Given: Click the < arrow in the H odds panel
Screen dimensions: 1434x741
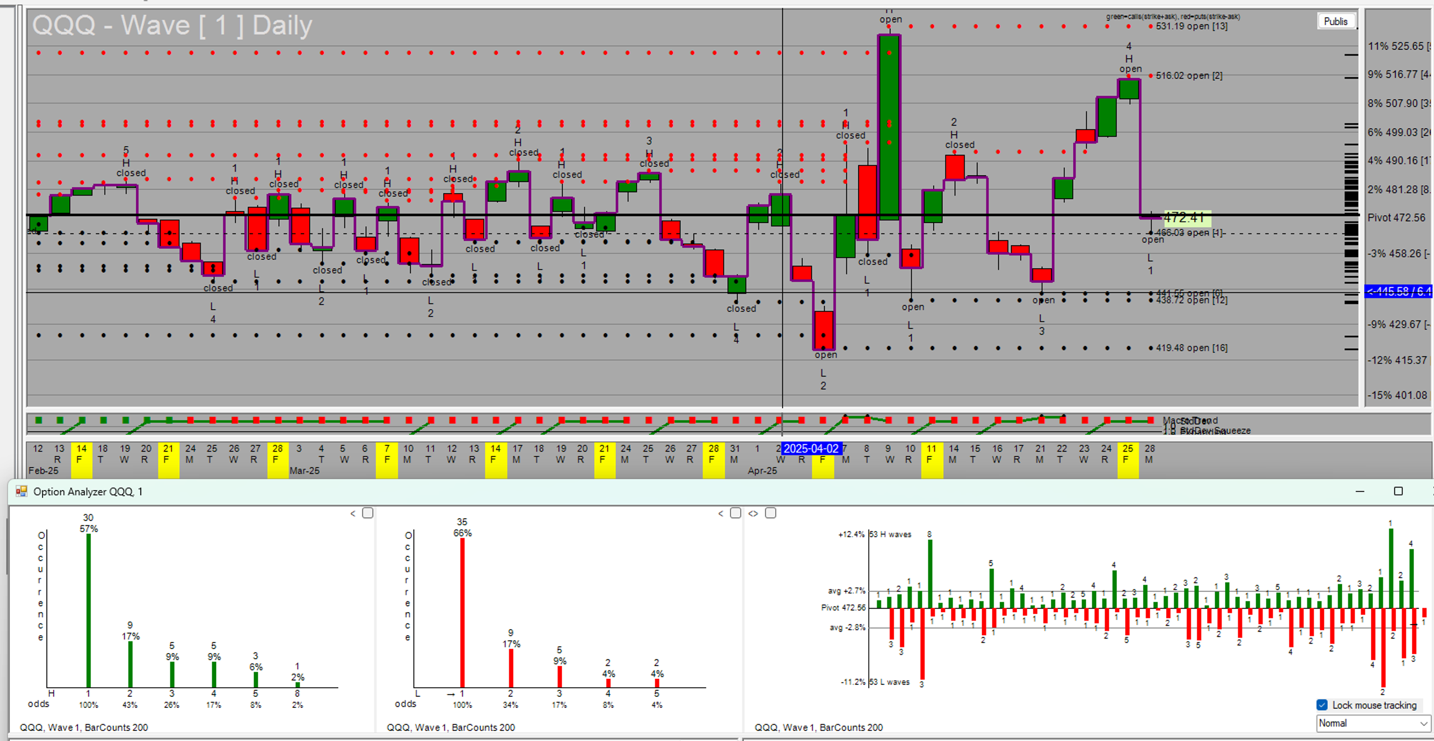Looking at the screenshot, I should click(353, 513).
